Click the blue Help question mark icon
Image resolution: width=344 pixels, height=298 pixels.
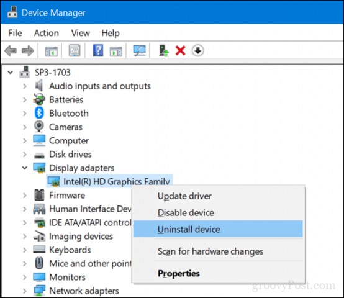pos(98,51)
